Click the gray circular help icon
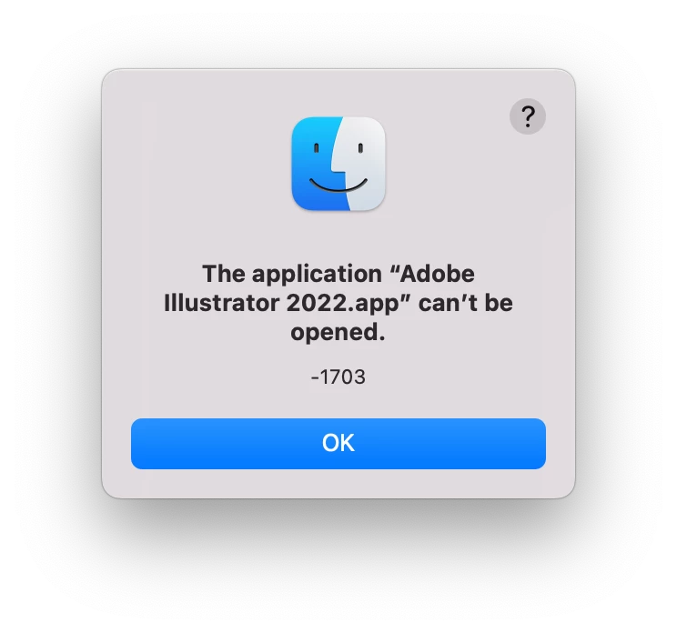The width and height of the screenshot is (677, 633). 527,116
